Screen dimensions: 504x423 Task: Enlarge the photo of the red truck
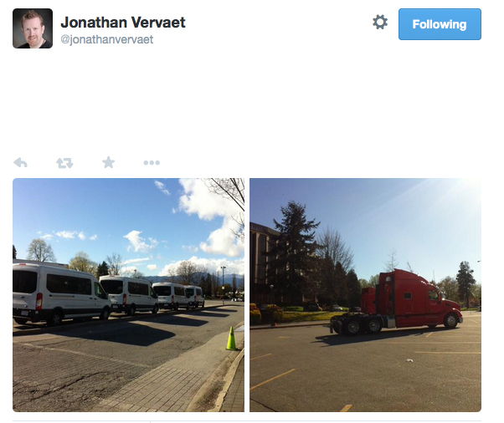tap(366, 294)
